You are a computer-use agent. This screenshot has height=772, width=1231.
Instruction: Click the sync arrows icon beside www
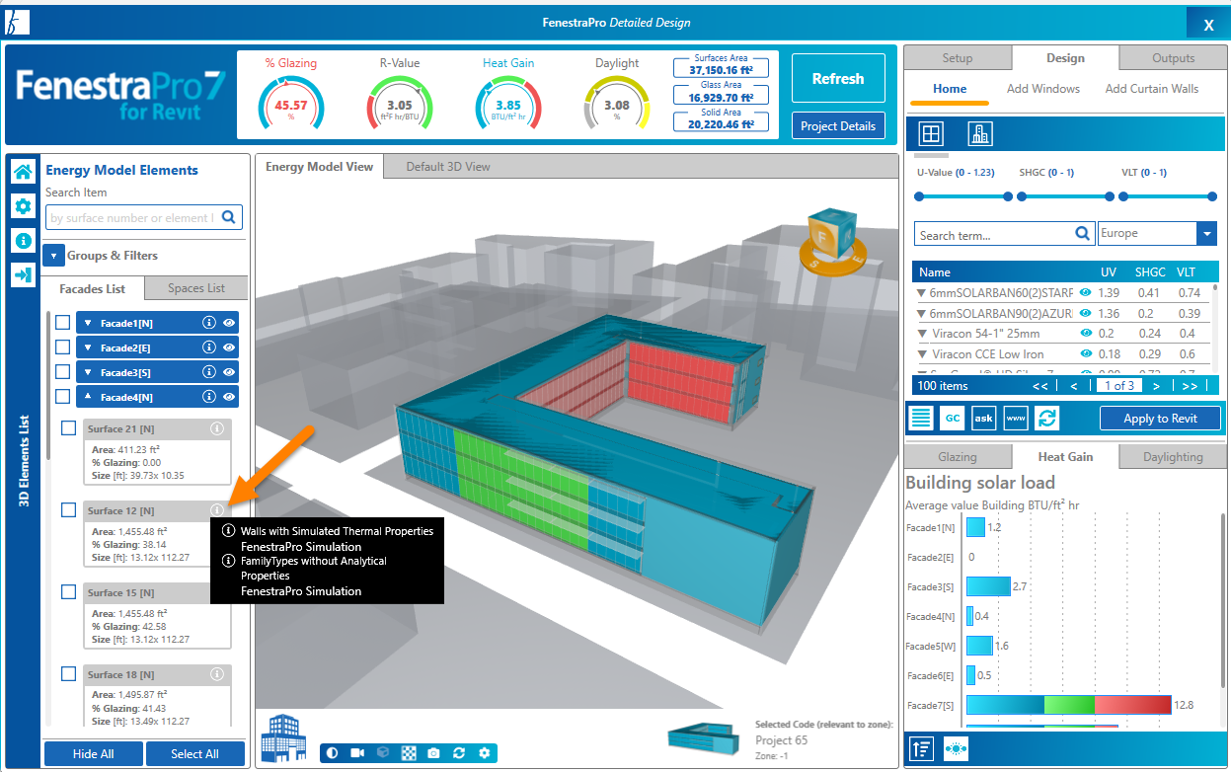click(1047, 418)
